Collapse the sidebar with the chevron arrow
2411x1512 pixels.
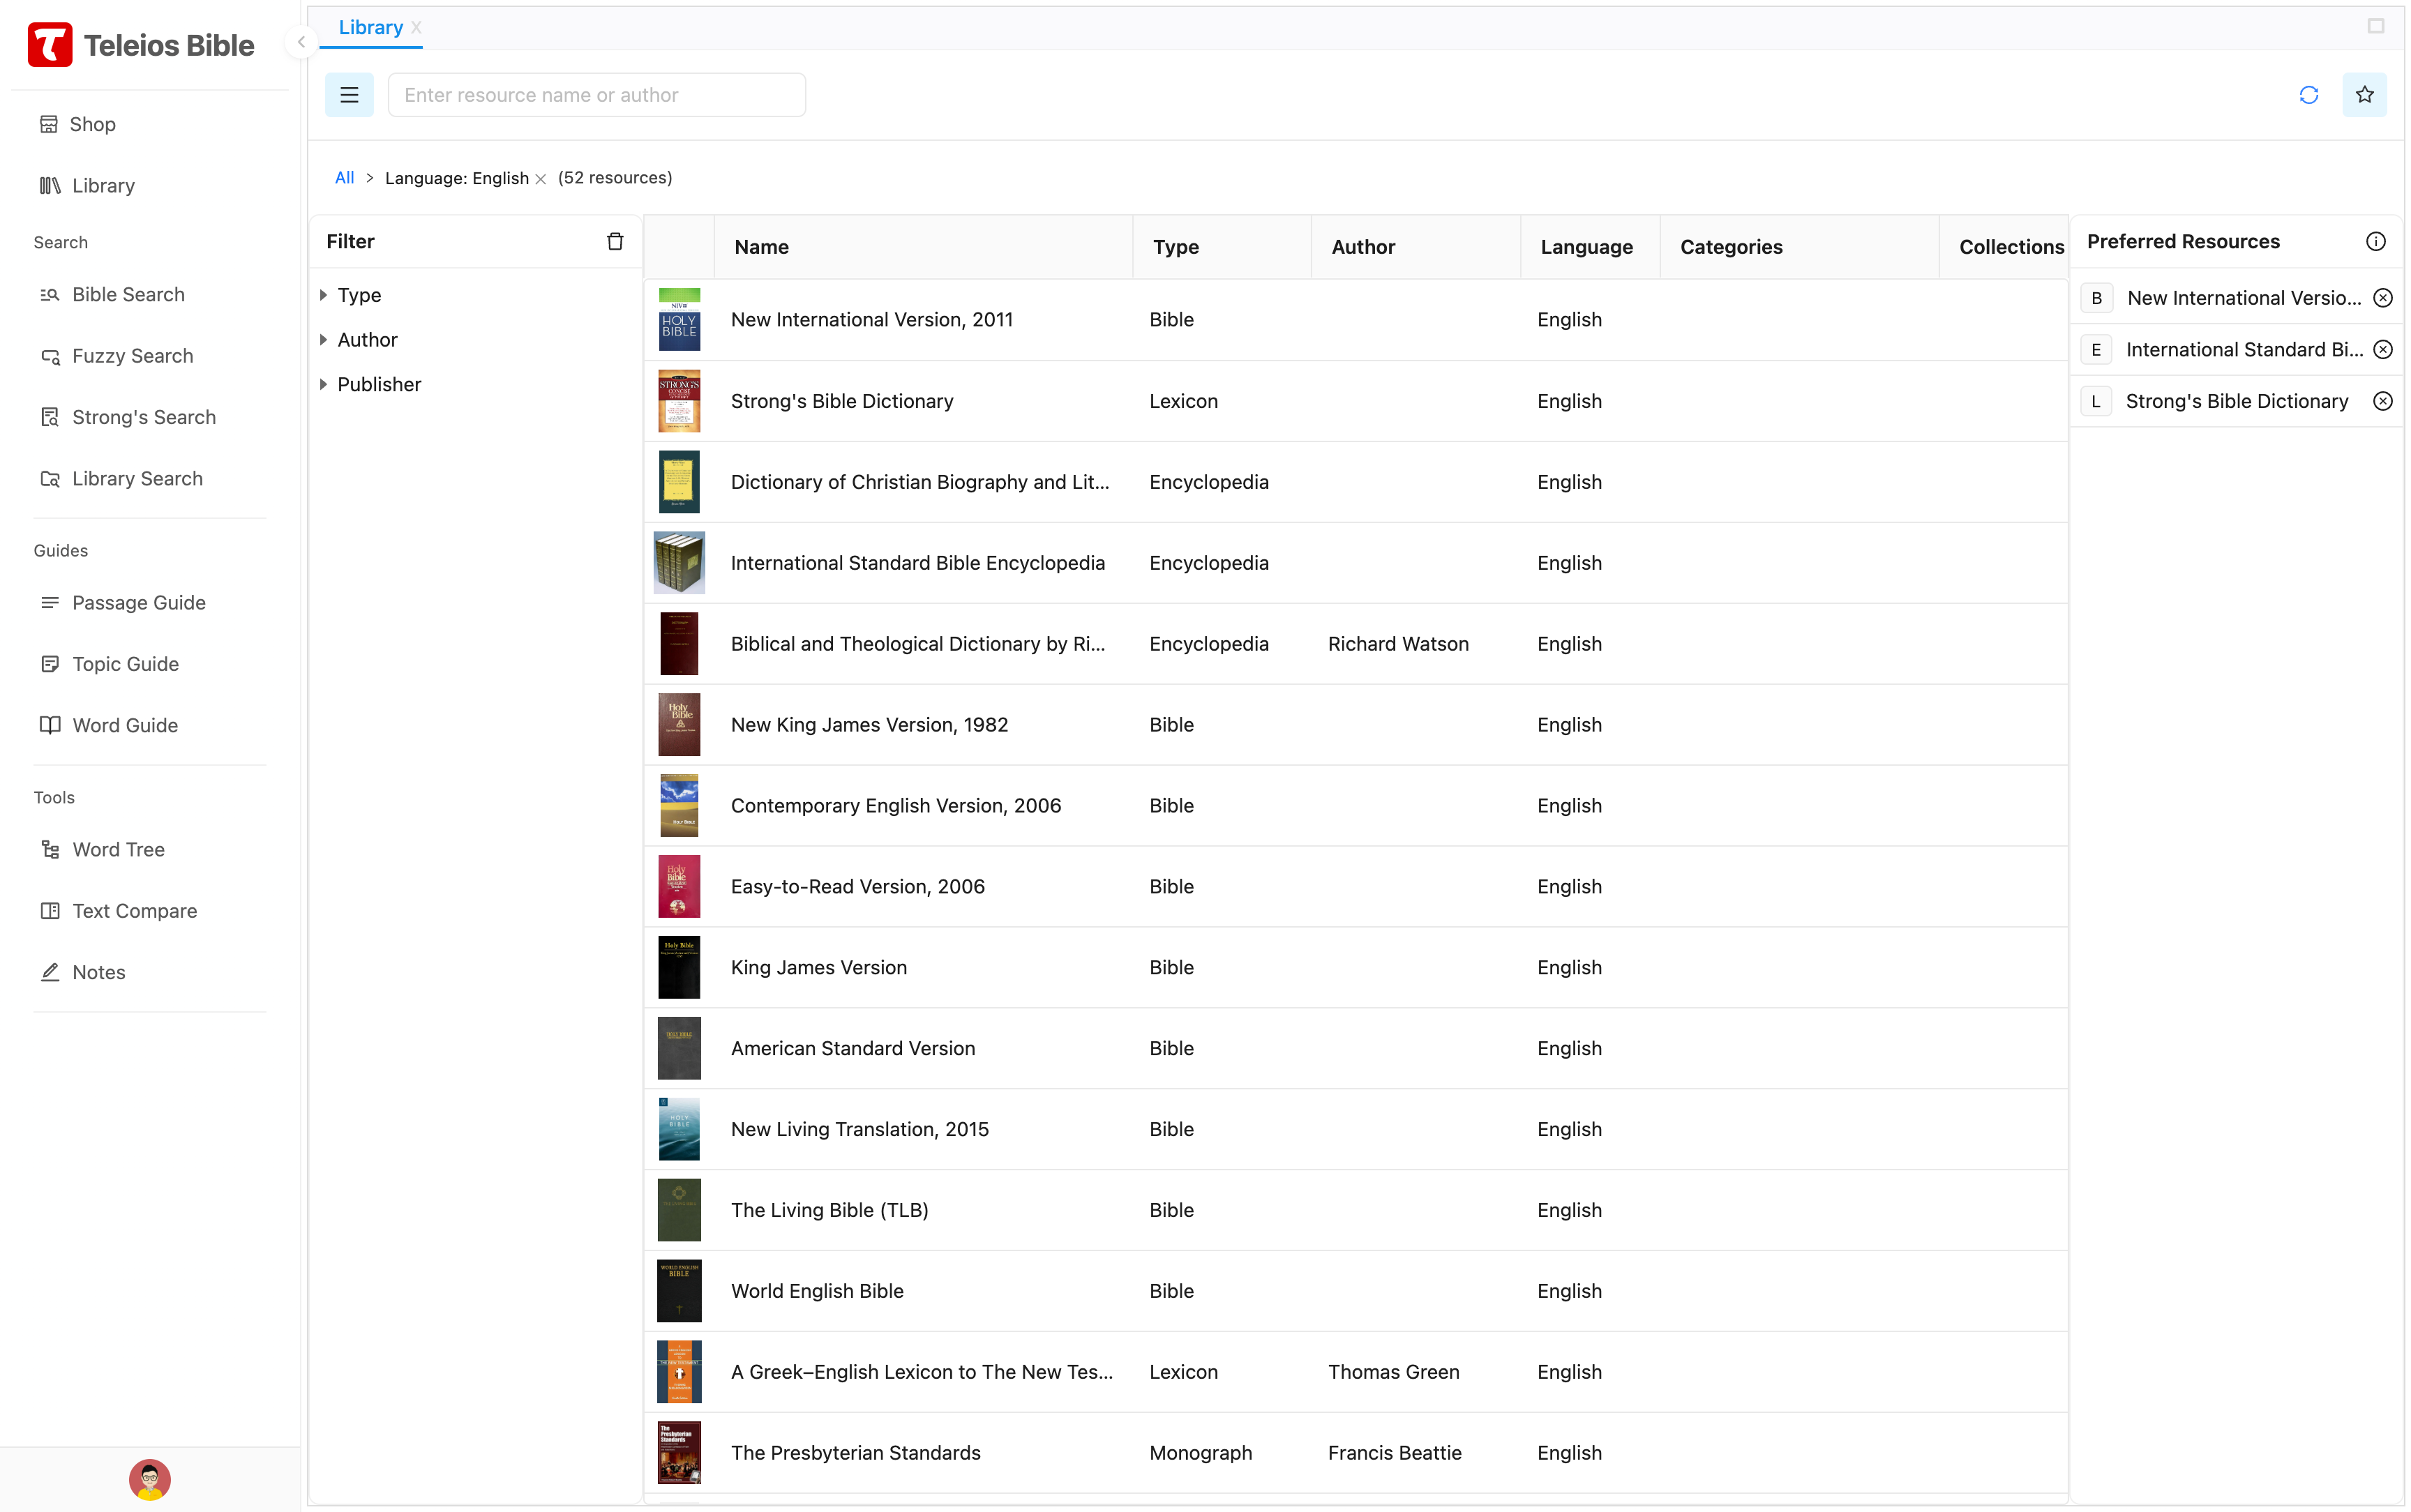coord(301,42)
